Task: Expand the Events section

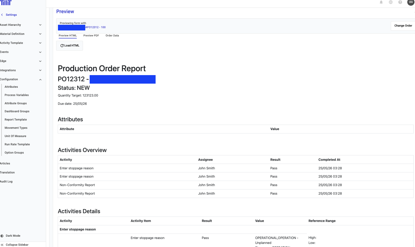Action: [x=21, y=52]
